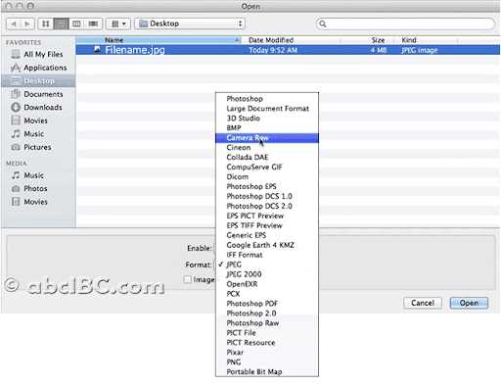
Task: Choose 3D Studio format
Action: (x=267, y=119)
